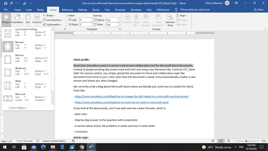Open Microsoft Edge from taskbar
The width and height of the screenshot is (268, 151).
43,147
